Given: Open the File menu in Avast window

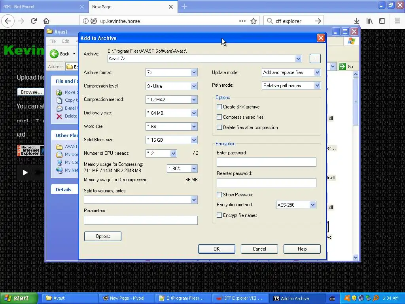Looking at the screenshot, I should [53, 41].
